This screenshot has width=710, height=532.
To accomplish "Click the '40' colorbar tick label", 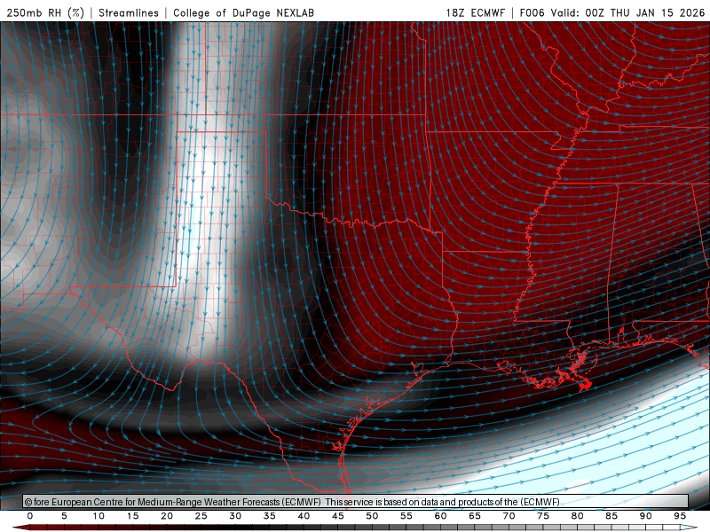I will (x=304, y=516).
